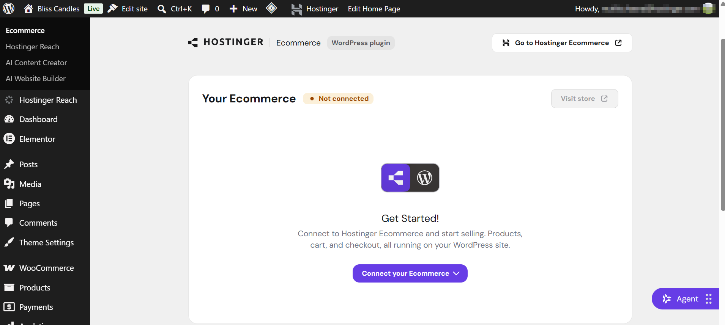Open AI Content Creator submenu item
This screenshot has width=725, height=325.
36,63
